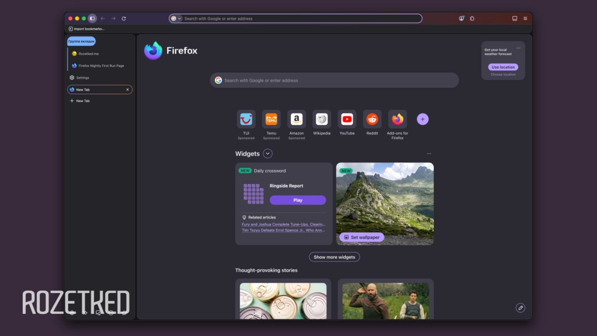Collapse the Группа вкладок tab group
The image size is (597, 336).
coord(81,41)
